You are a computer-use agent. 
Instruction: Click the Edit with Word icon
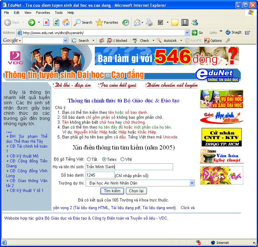tap(160, 22)
